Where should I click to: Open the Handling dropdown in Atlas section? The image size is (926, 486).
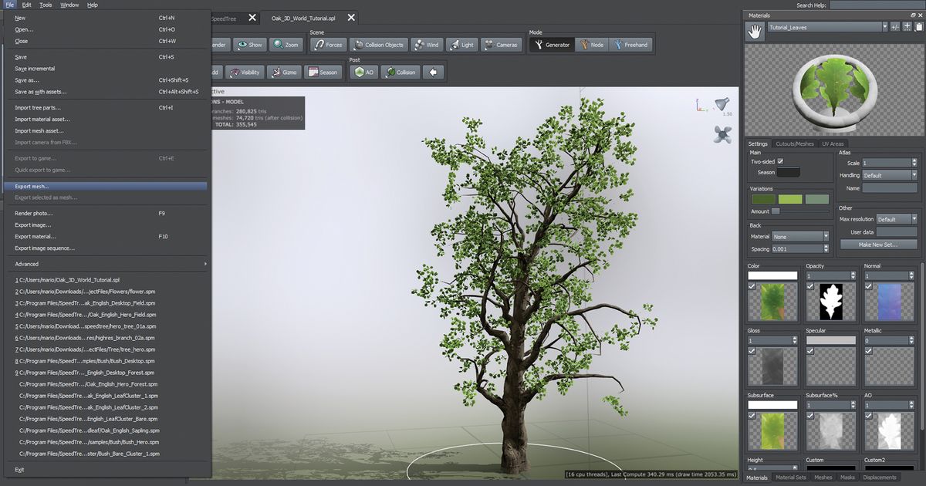click(888, 175)
